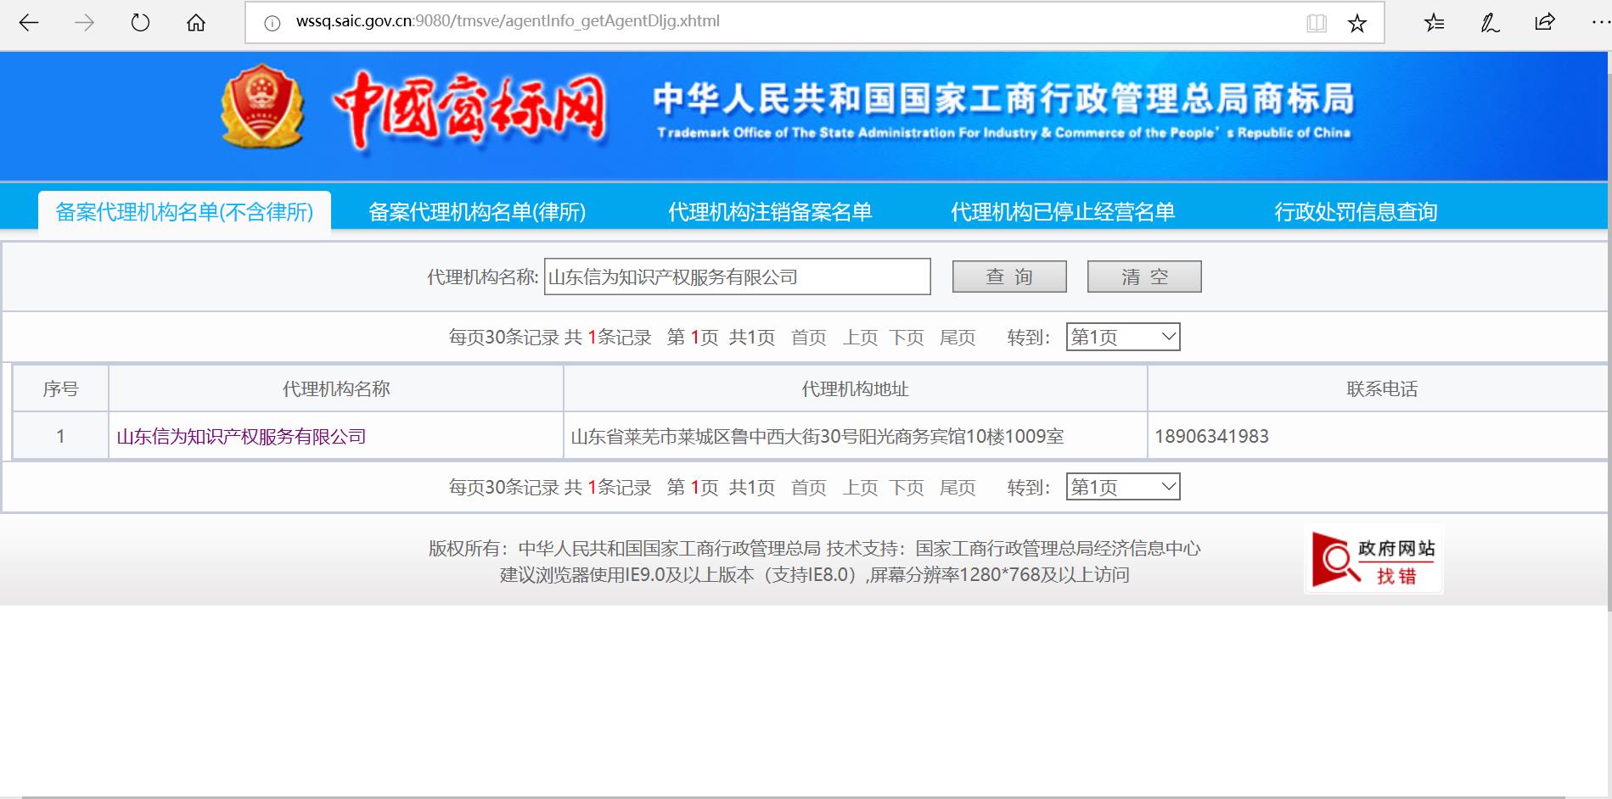Open reading view book icon

click(1317, 23)
